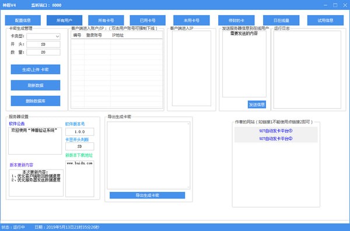This screenshot has height=231, width=350.
Task: Maximize the application window
Action: [x=335, y=5]
